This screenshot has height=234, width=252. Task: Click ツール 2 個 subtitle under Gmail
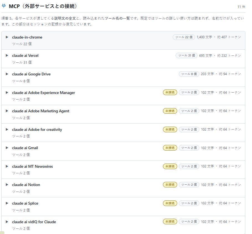click(x=21, y=155)
